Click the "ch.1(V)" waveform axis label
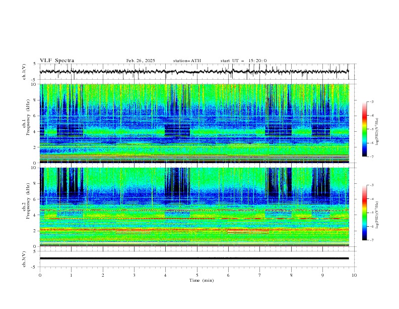This screenshot has height=309, width=399. coord(24,72)
